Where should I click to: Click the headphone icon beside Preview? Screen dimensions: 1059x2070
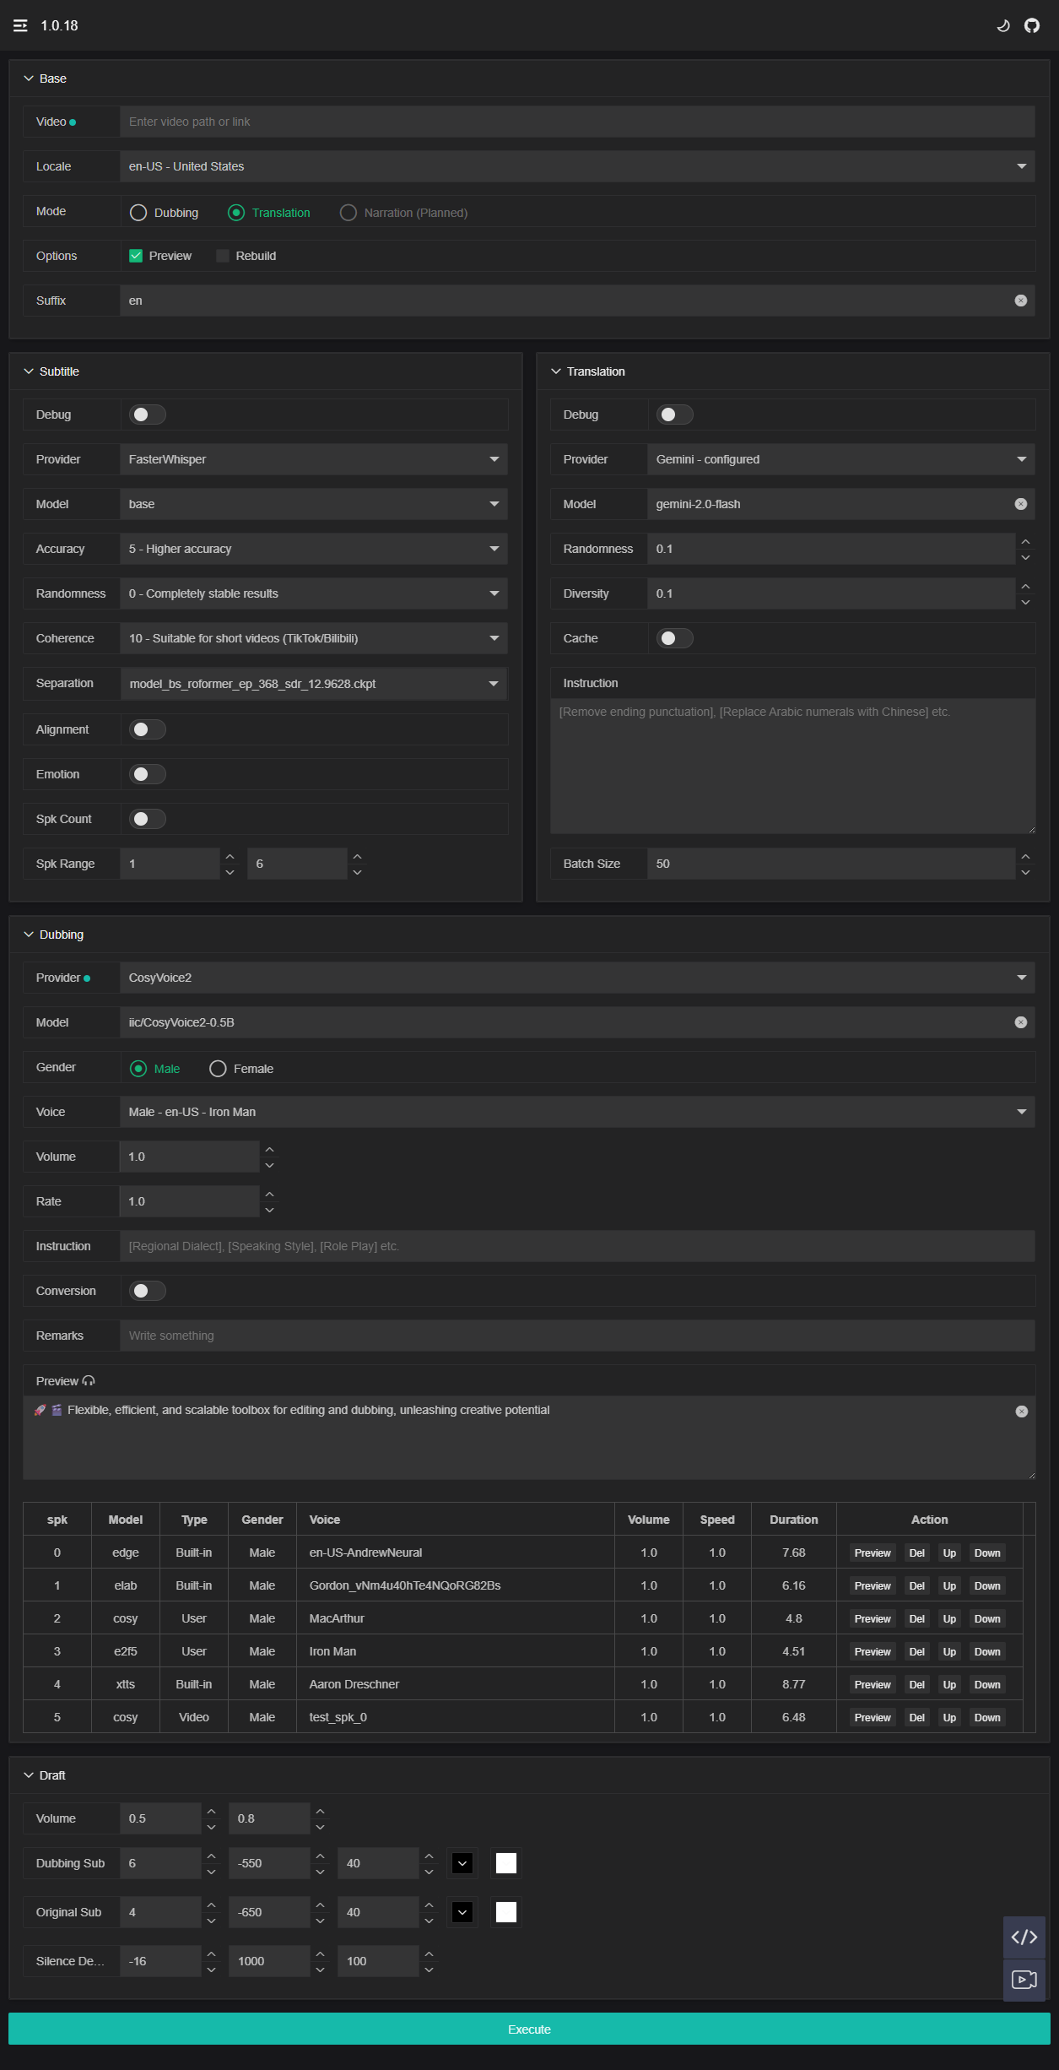click(x=89, y=1381)
